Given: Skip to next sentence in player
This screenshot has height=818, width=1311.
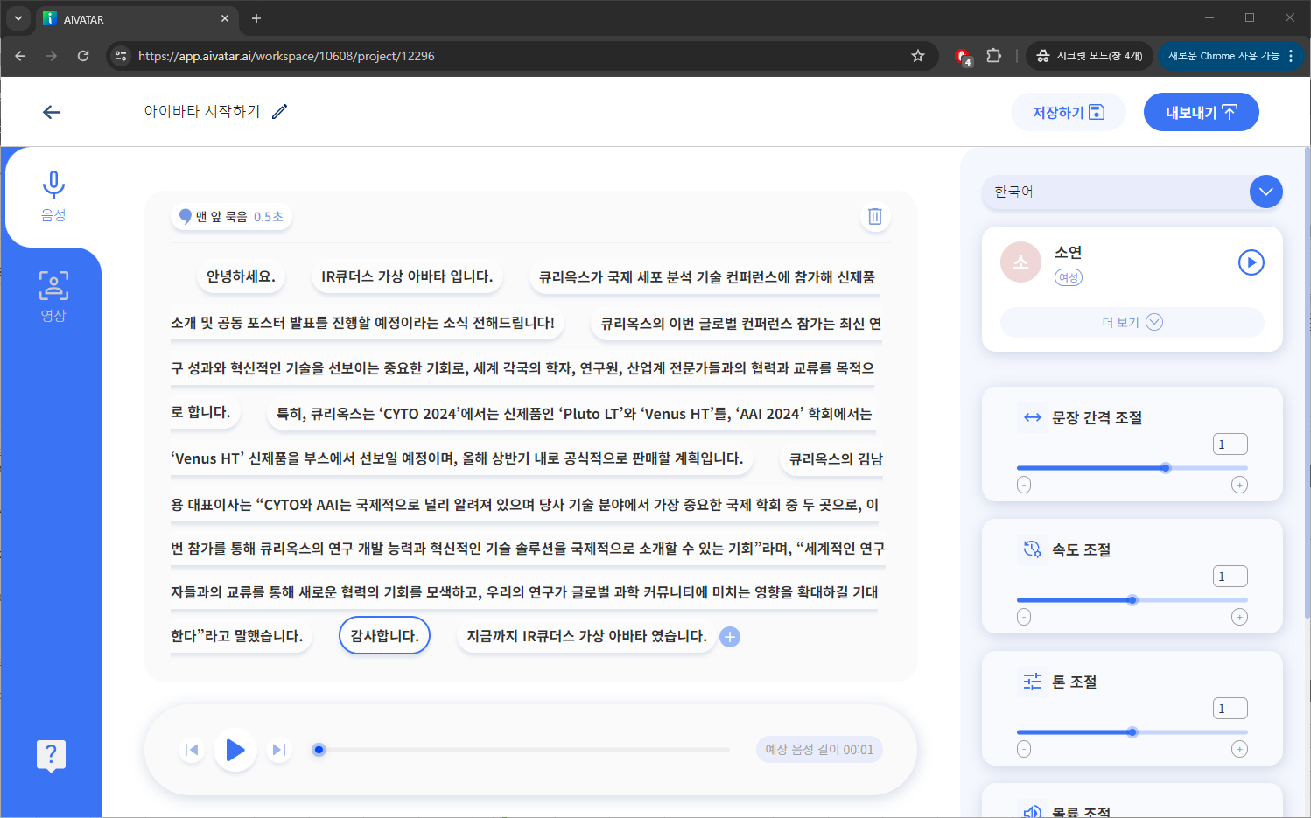Looking at the screenshot, I should (279, 750).
